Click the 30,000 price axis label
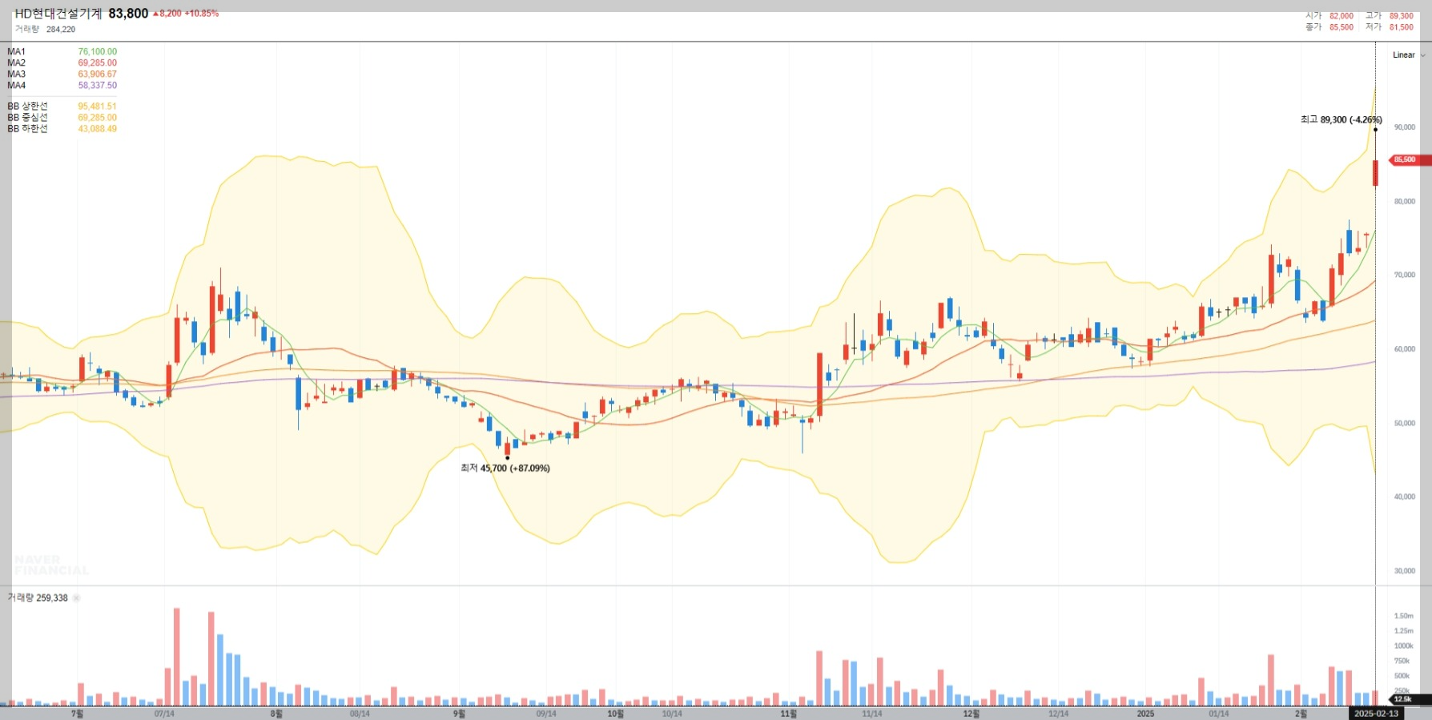 coord(1405,571)
